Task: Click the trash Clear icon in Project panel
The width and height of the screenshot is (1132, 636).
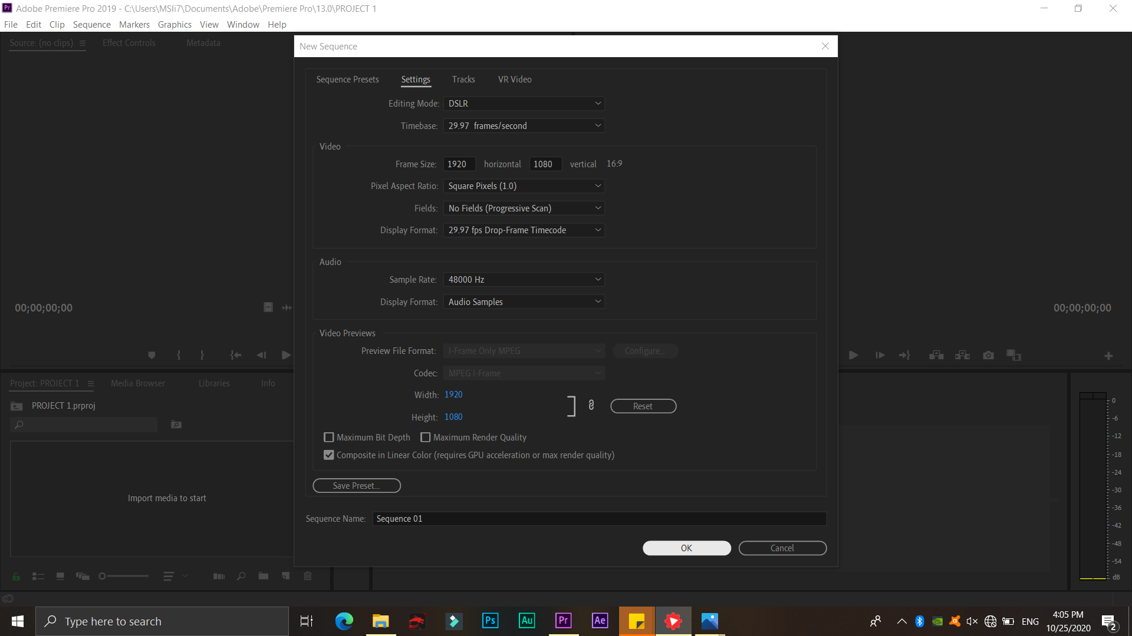Action: [308, 576]
